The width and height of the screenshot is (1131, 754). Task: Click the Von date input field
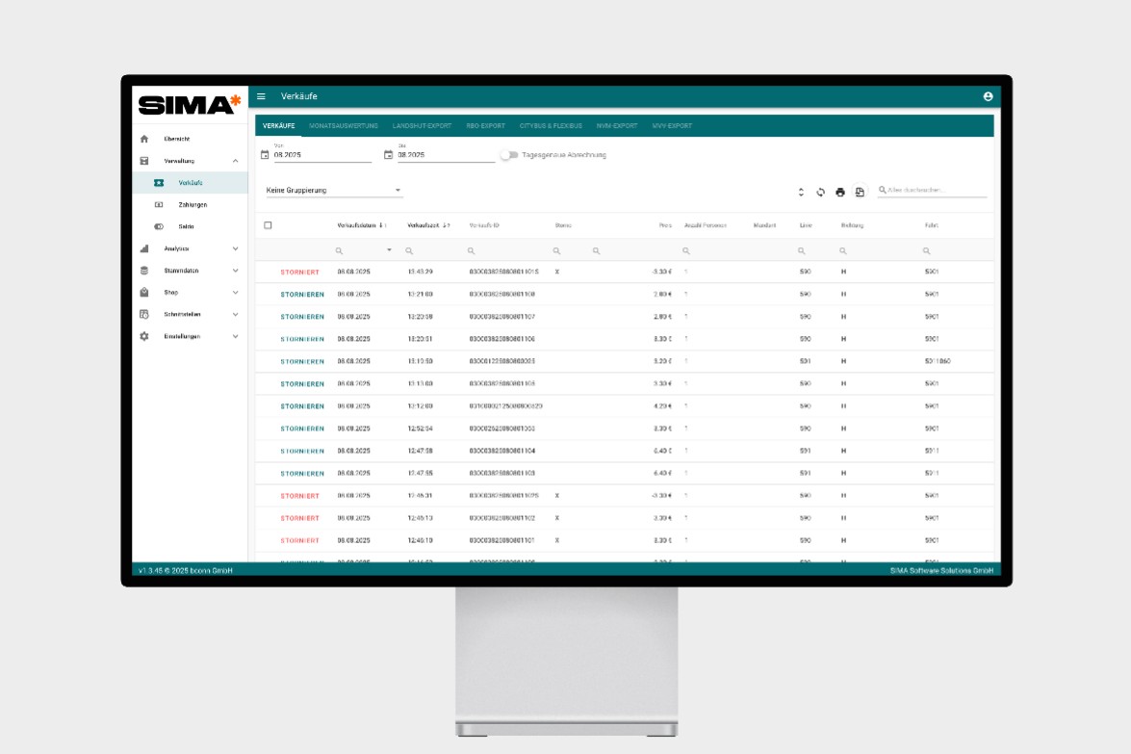tap(322, 155)
